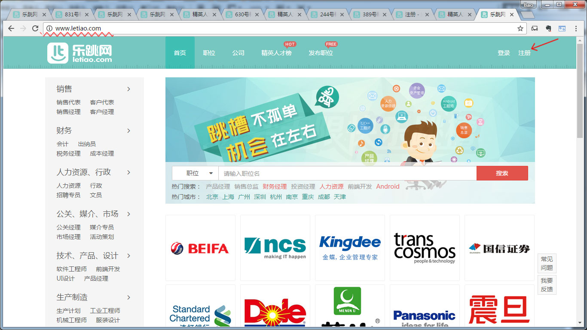Open the 震旦 company logo card
The height and width of the screenshot is (330, 587).
click(499, 306)
